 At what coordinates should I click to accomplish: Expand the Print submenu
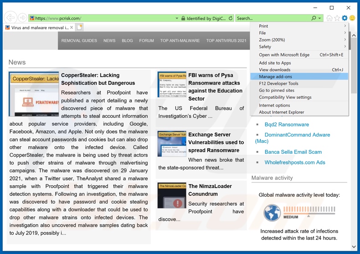(299, 26)
